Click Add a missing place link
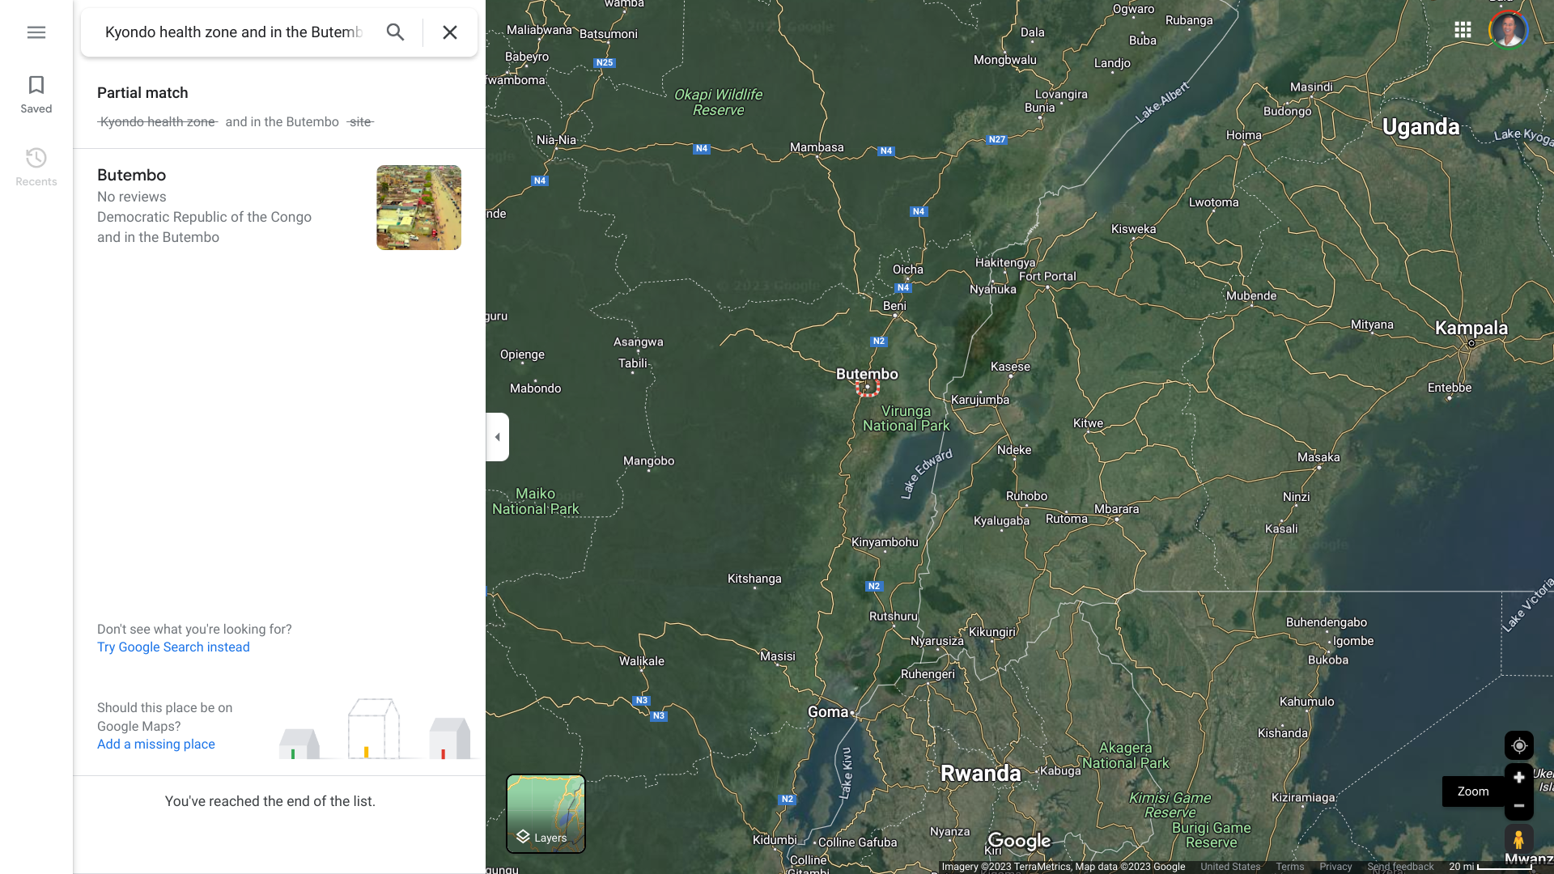Screen dimensions: 1554x874 pyautogui.click(x=156, y=745)
